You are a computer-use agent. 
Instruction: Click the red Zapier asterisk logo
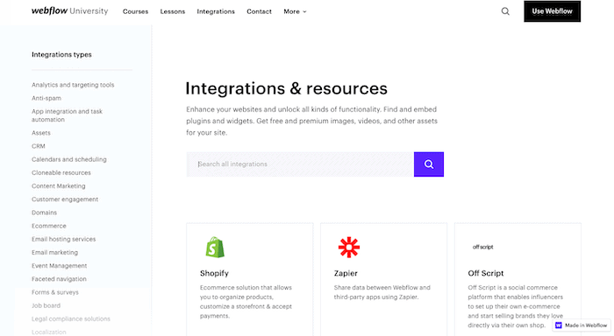click(349, 247)
